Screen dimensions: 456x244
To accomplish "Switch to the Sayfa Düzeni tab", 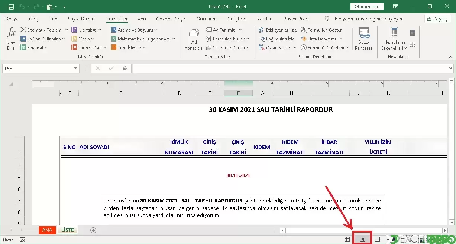I will pos(82,19).
